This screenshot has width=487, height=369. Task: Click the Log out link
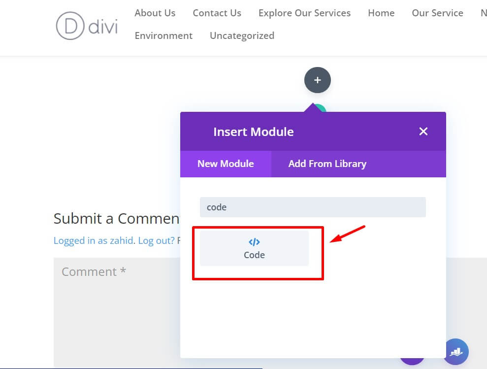tap(156, 240)
